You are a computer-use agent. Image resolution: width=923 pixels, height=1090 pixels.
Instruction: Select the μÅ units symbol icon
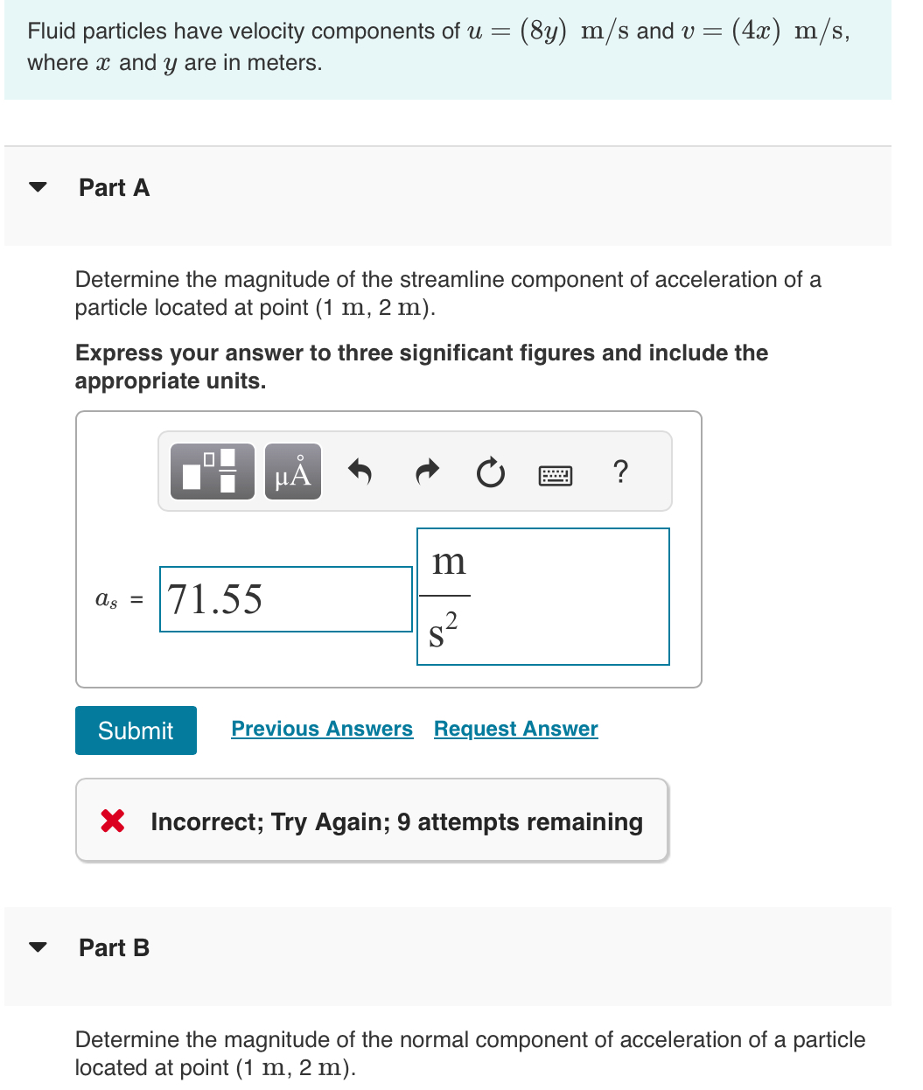click(x=291, y=471)
